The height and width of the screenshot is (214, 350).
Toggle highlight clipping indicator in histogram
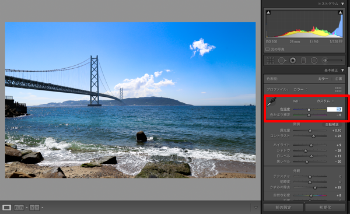[x=340, y=12]
